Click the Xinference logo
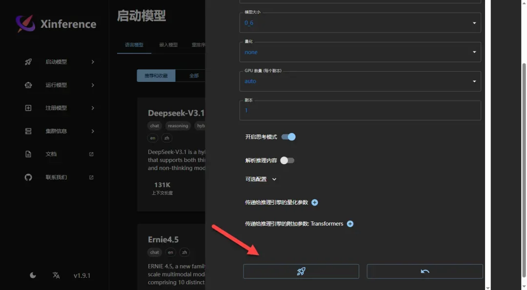Screen dimensions: 527x290 [25, 23]
